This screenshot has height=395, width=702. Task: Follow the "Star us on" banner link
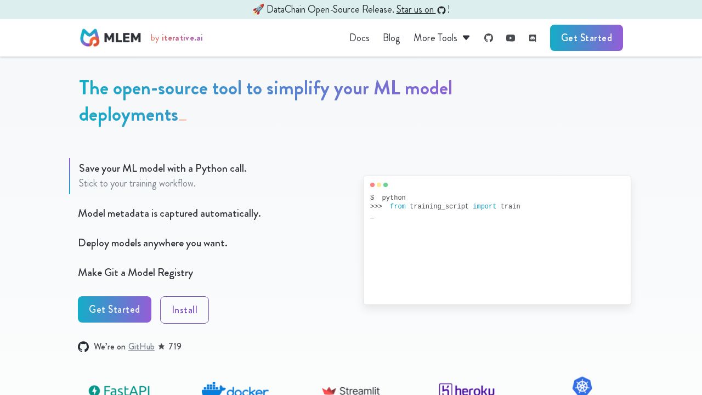pyautogui.click(x=421, y=9)
